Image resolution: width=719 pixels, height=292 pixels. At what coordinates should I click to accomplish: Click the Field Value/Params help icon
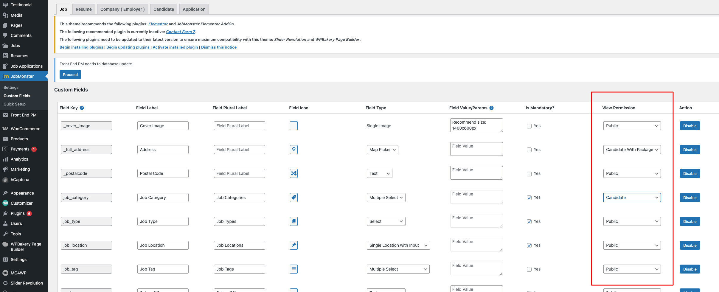[491, 108]
